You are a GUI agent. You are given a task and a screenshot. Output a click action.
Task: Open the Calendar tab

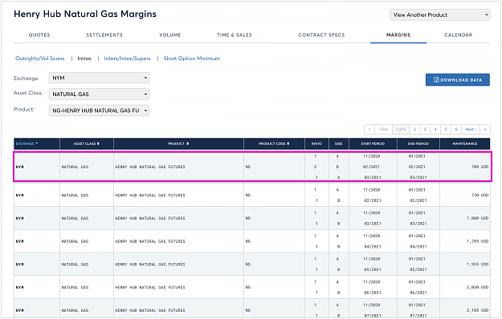tap(458, 34)
